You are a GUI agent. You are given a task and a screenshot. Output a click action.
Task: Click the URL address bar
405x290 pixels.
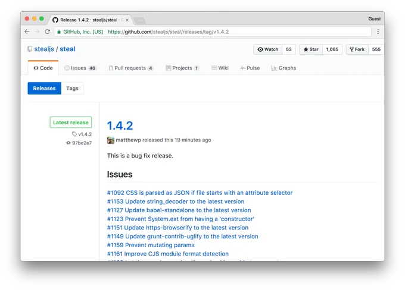[213, 32]
